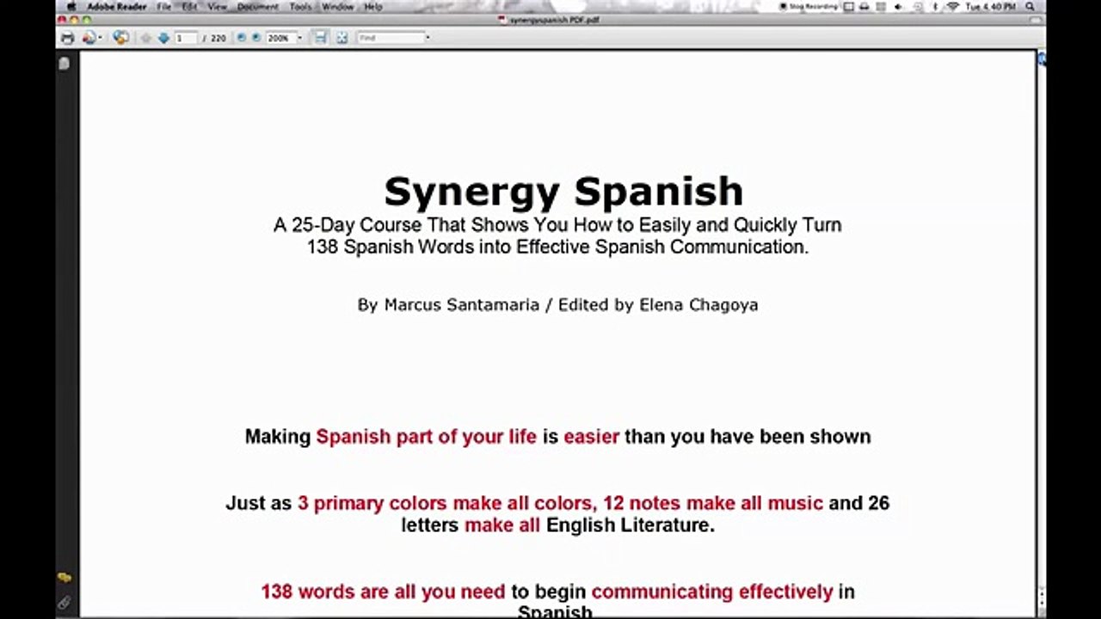
Task: Click the Wi-Fi status icon
Action: pyautogui.click(x=953, y=7)
